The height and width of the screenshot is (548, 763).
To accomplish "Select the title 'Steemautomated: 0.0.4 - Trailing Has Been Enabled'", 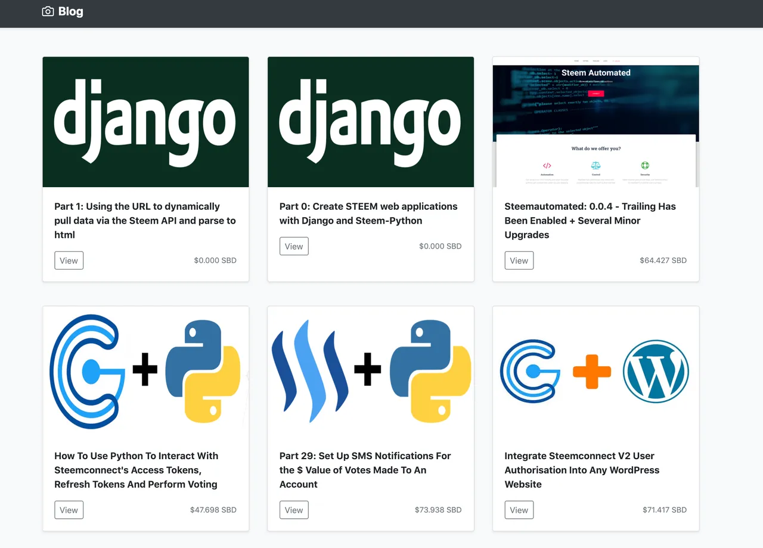I will [590, 221].
